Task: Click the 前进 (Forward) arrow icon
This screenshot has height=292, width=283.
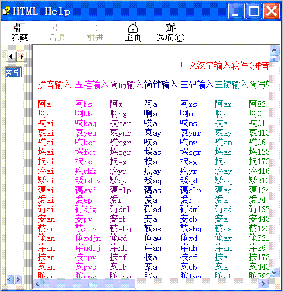Action: pyautogui.click(x=95, y=28)
